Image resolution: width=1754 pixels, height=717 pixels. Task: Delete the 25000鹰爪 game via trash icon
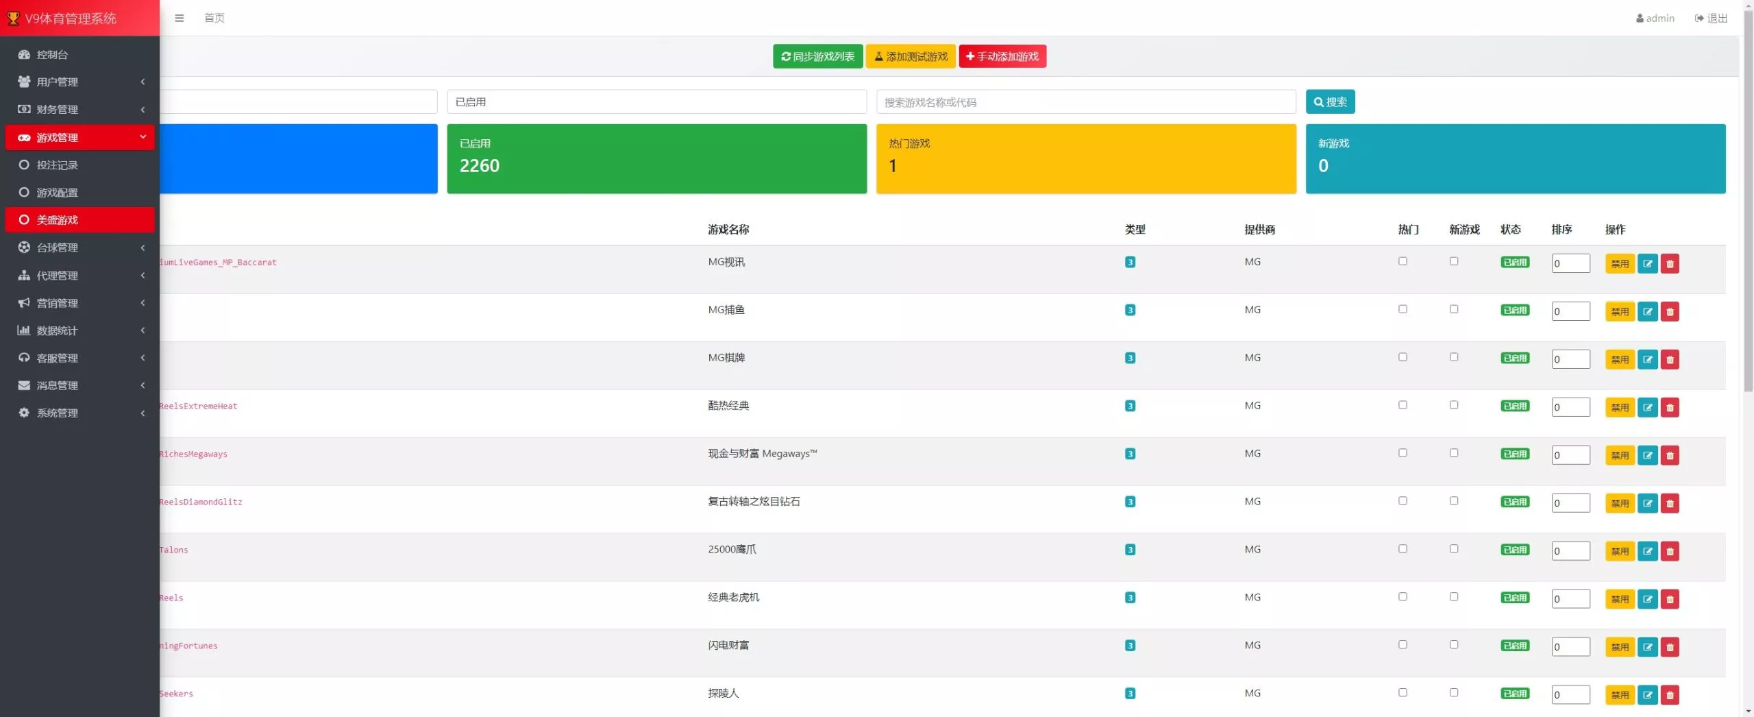1670,552
